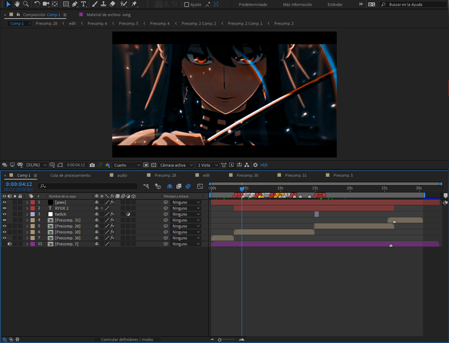
Task: Open the grid and guide options icon
Action: [52, 165]
